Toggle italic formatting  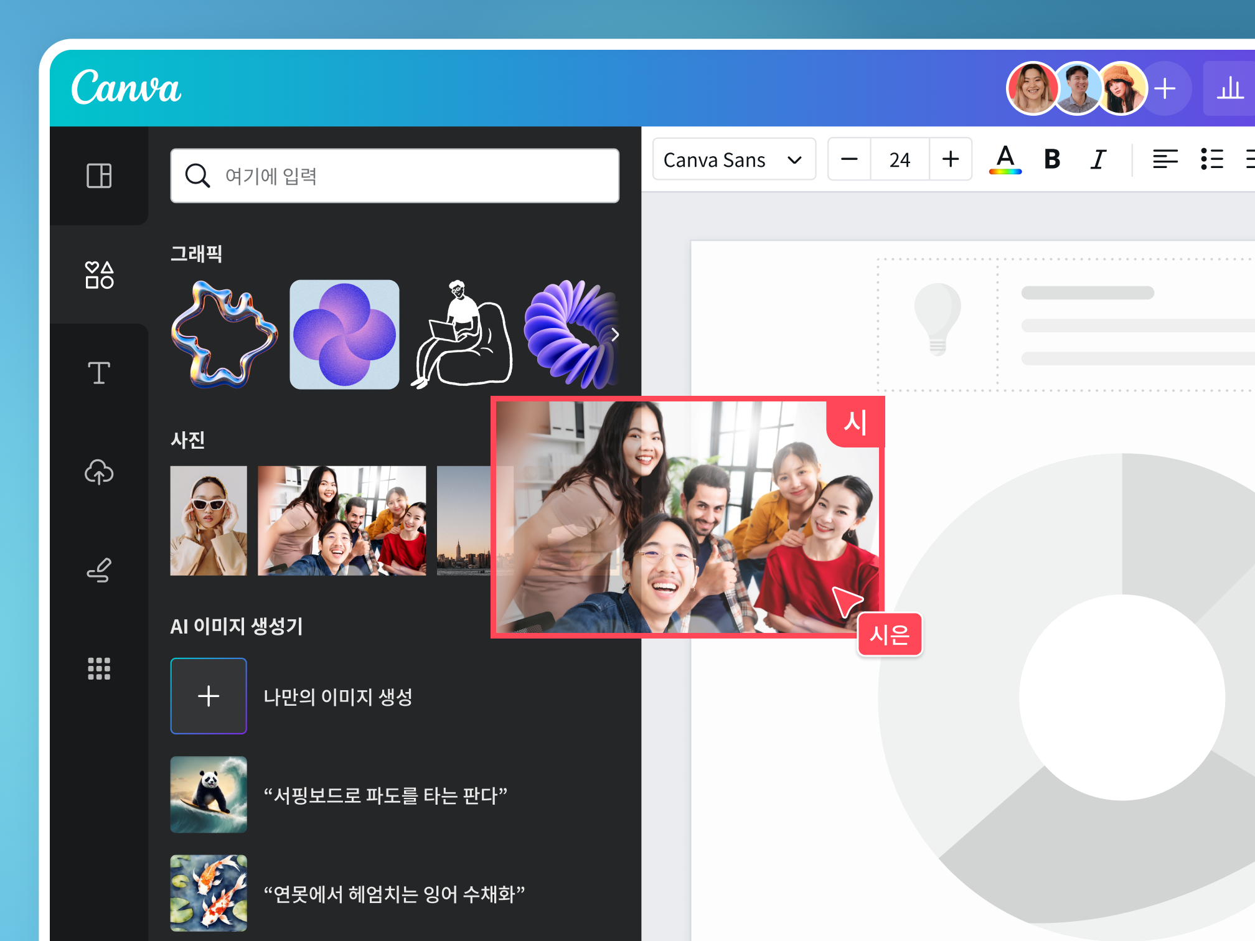coord(1098,160)
